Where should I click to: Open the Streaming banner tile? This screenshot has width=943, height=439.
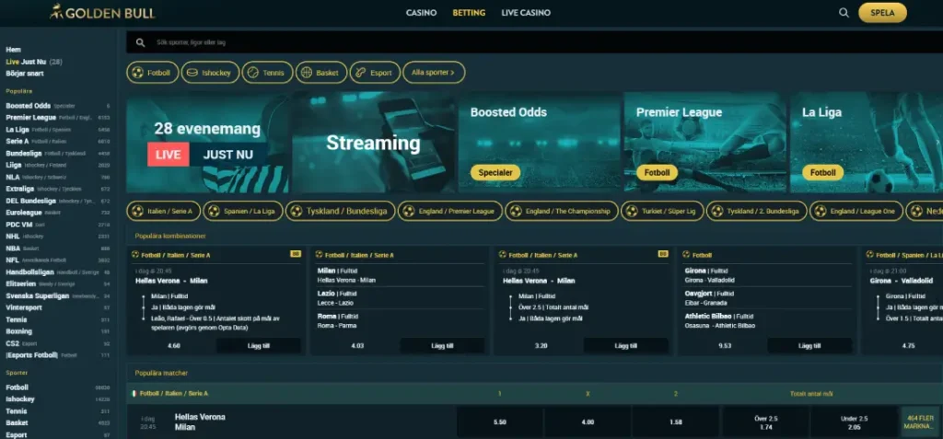point(374,142)
